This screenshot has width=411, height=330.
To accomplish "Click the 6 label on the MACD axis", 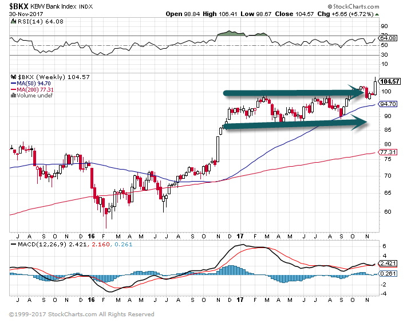I will [x=384, y=246].
